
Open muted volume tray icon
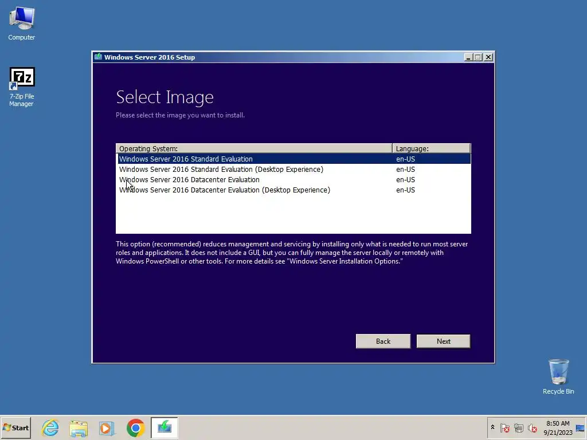click(x=532, y=427)
